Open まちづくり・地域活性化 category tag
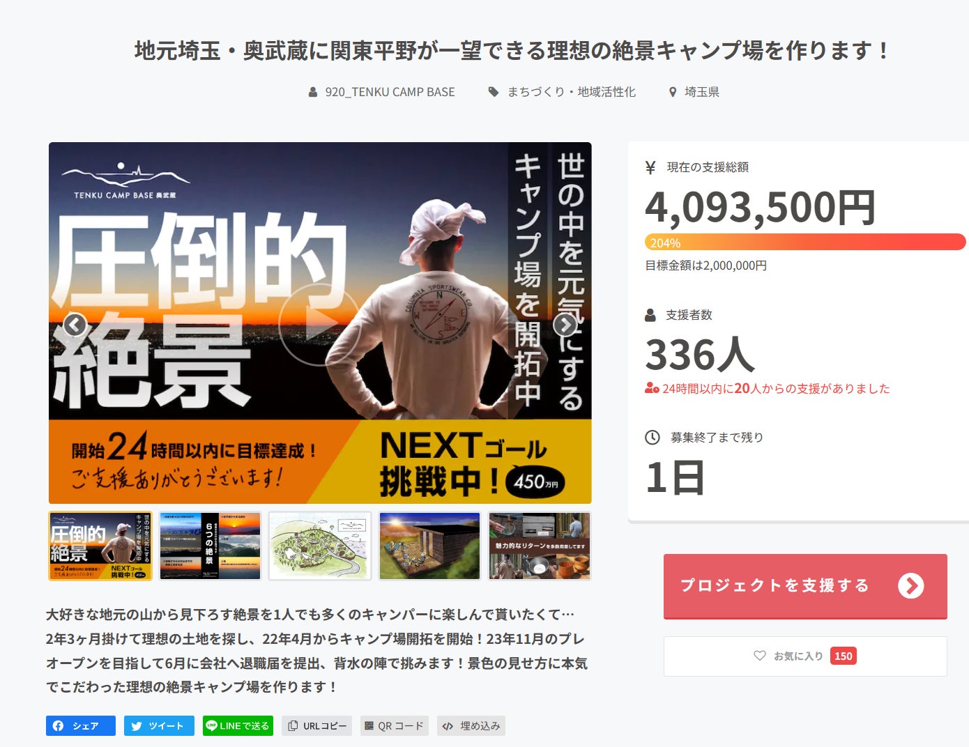Viewport: 969px width, 747px height. click(562, 92)
